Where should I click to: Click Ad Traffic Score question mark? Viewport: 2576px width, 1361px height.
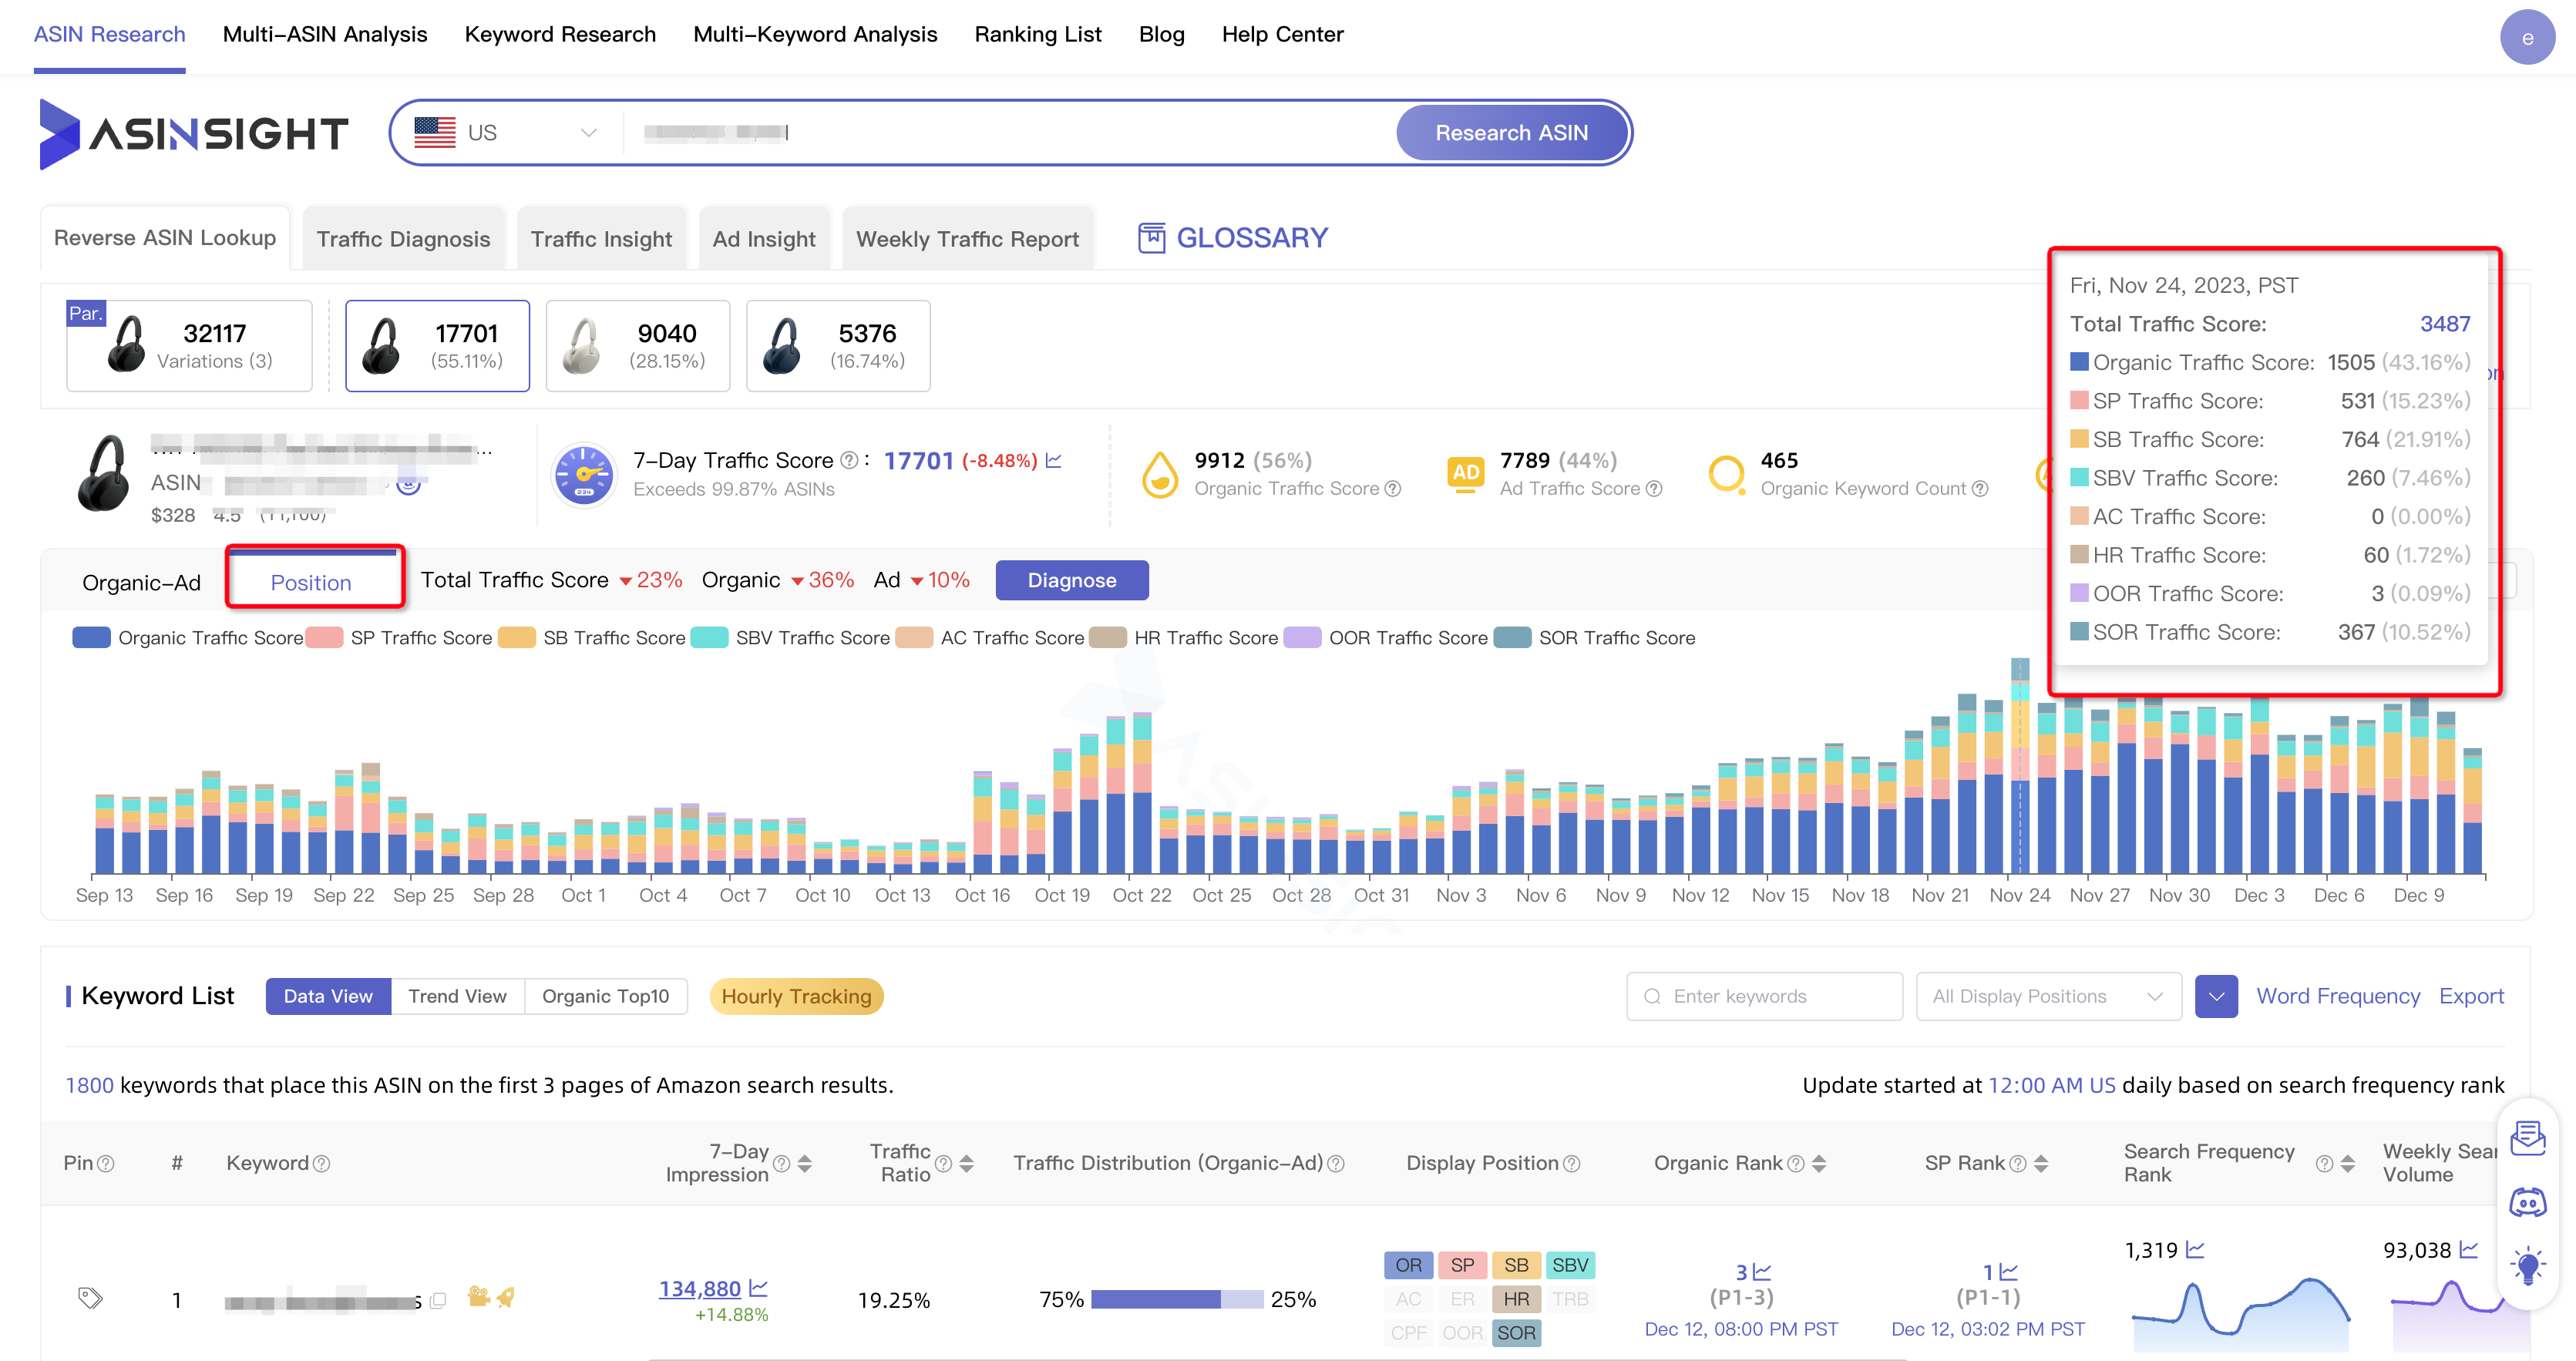pyautogui.click(x=1654, y=488)
